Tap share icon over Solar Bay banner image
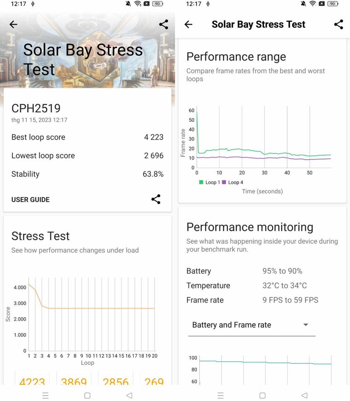The image size is (350, 401). (163, 24)
